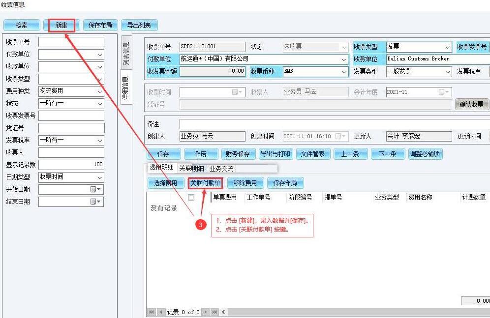Tick the select-all checkbox in grid header
Screen dimensions: 490x318
coord(191,197)
